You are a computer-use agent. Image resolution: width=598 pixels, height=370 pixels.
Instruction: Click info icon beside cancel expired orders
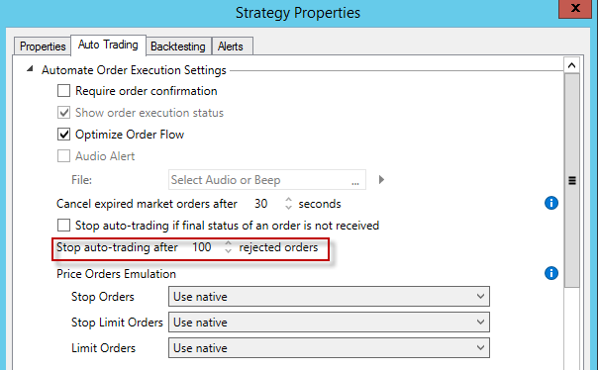551,203
